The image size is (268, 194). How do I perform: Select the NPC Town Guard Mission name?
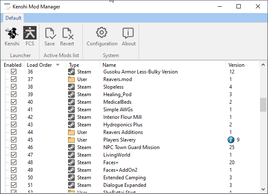pyautogui.click(x=131, y=147)
